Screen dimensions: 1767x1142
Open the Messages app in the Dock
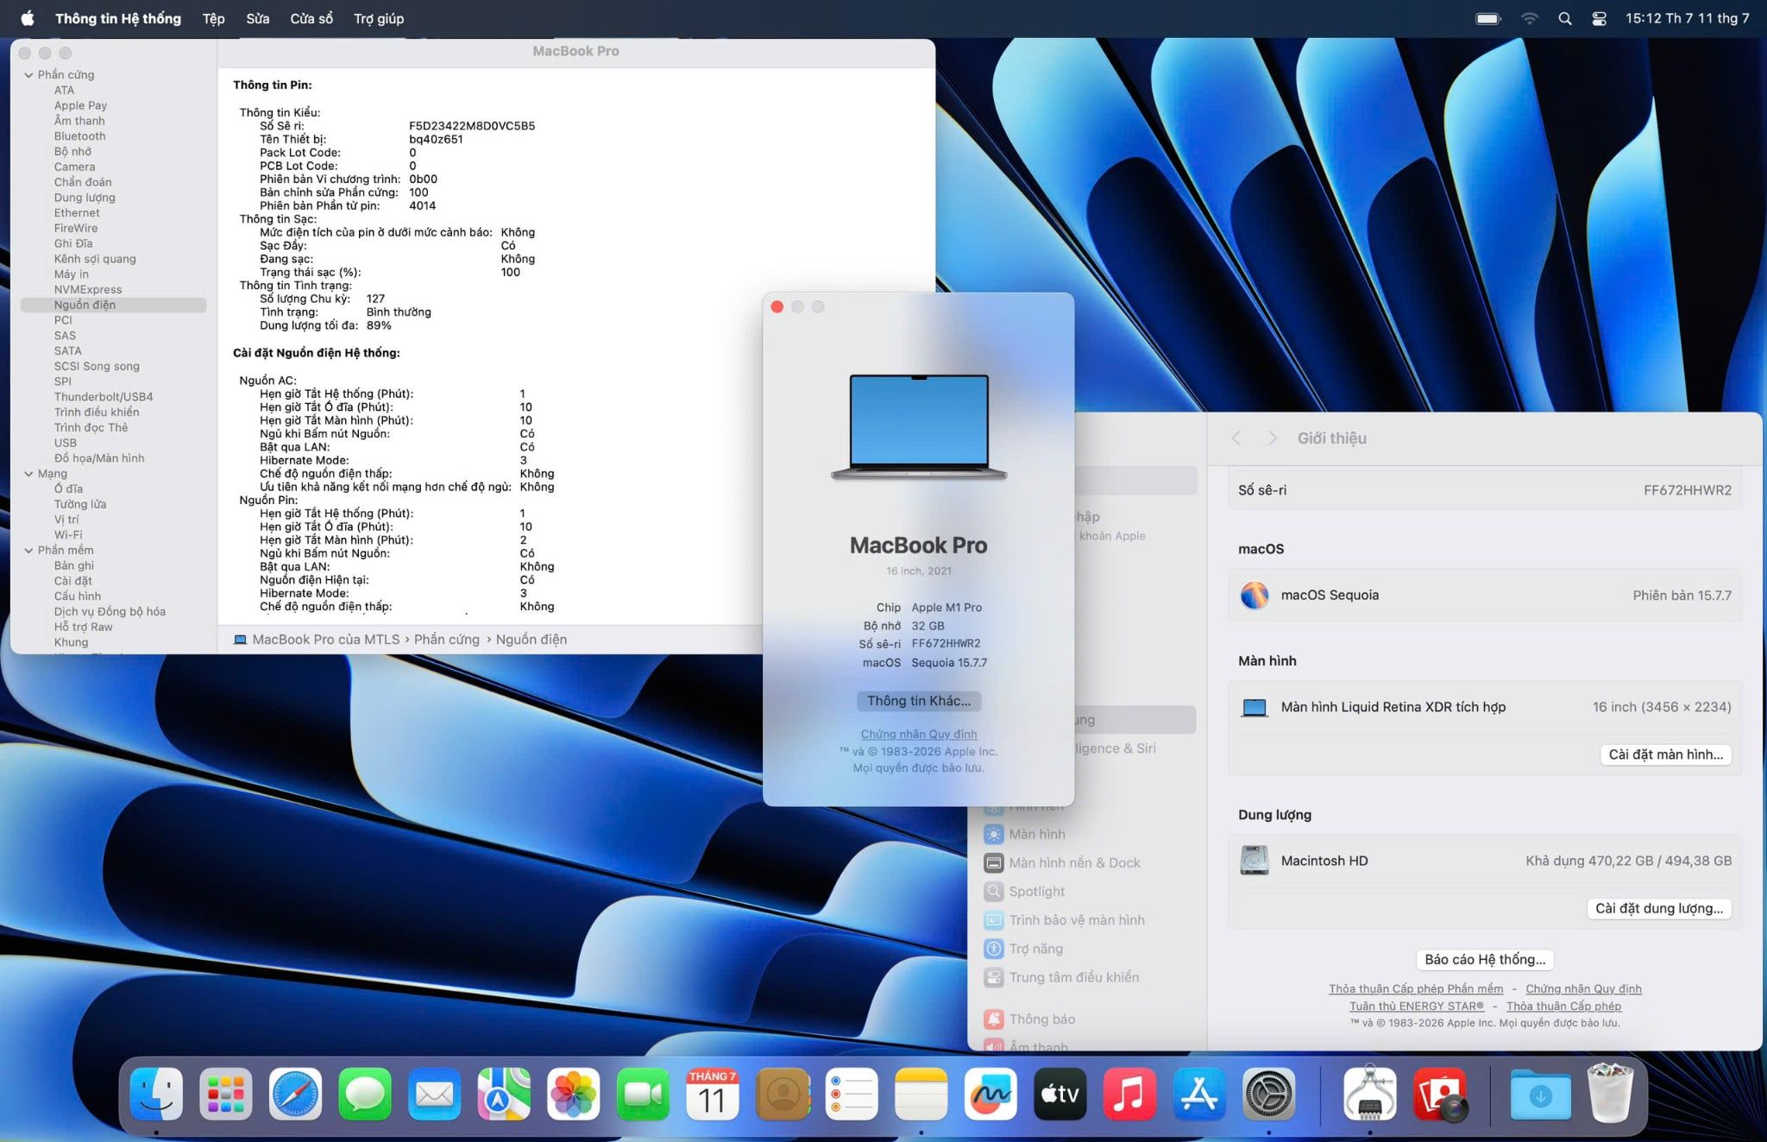(x=365, y=1095)
